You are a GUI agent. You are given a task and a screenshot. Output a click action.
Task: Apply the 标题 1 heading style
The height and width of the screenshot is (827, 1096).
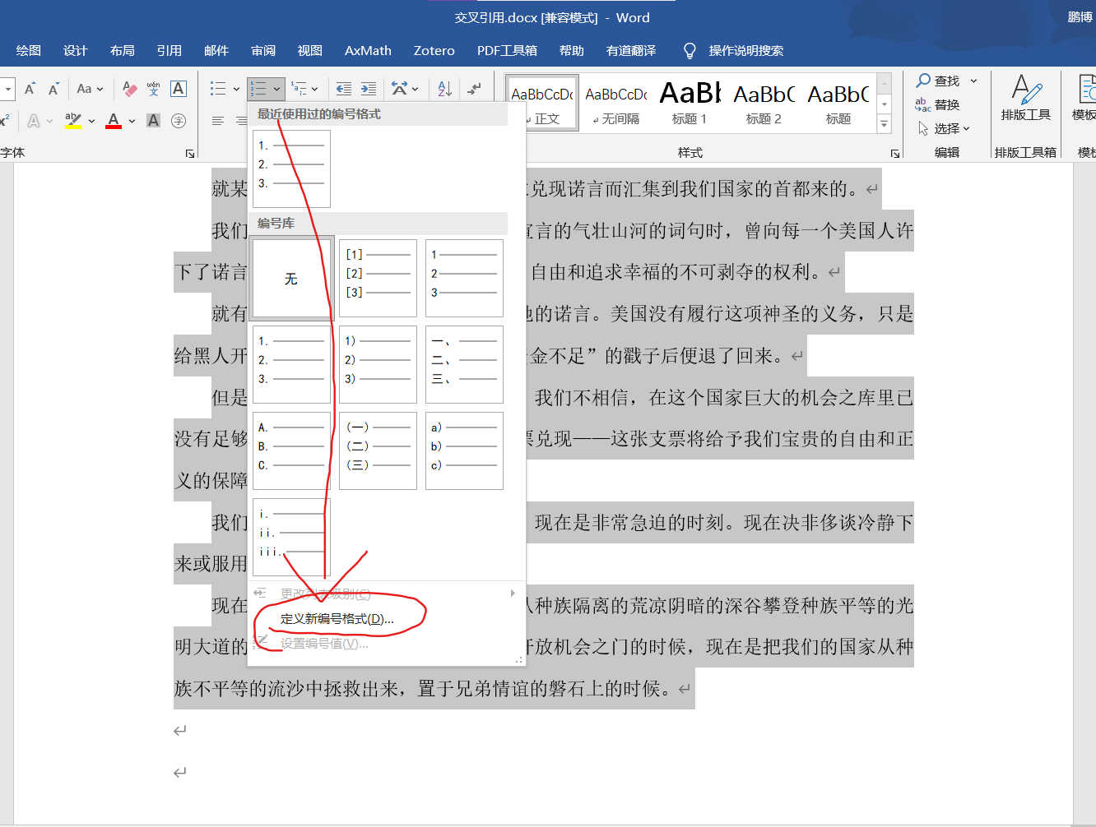[690, 103]
